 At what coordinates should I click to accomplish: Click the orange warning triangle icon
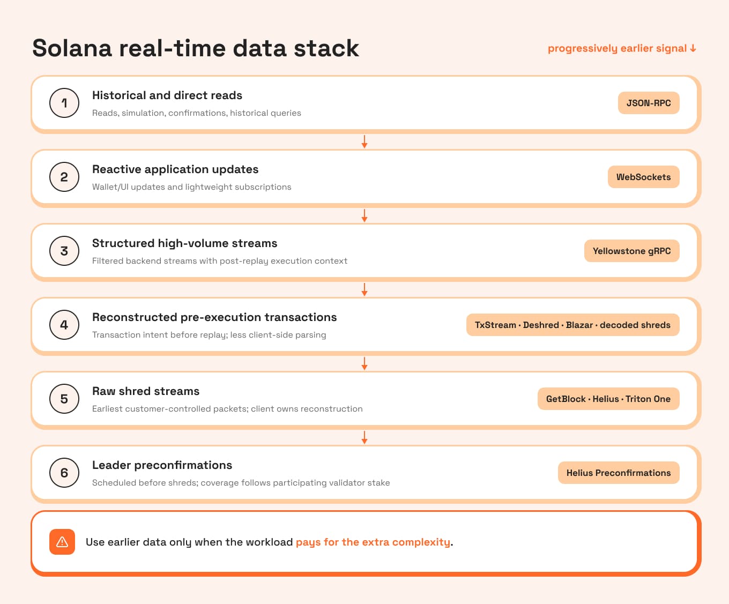(x=62, y=542)
